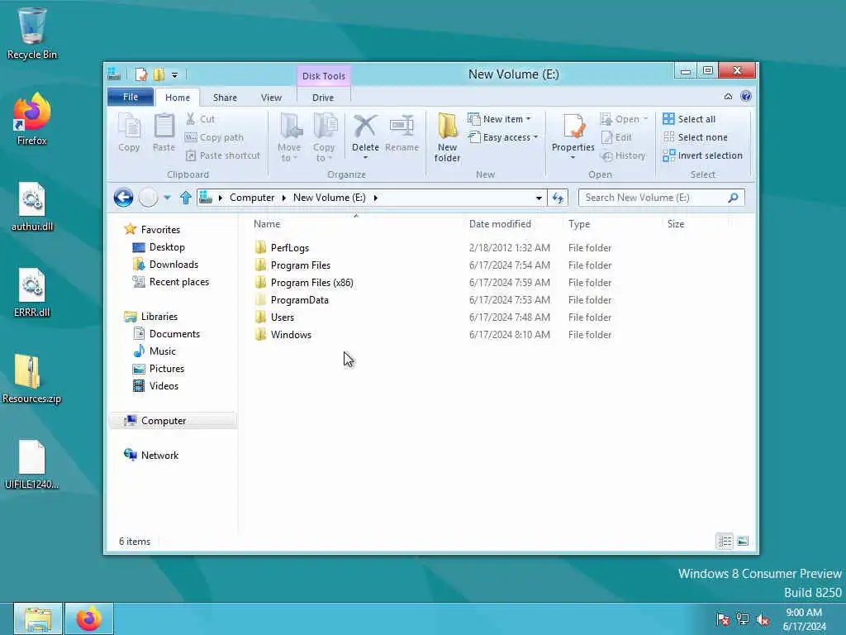Viewport: 846px width, 635px height.
Task: Click Select none
Action: pos(695,137)
